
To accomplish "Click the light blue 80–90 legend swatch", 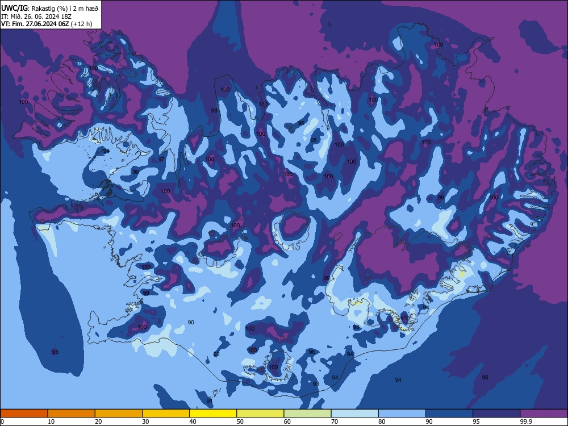I will tap(402, 414).
